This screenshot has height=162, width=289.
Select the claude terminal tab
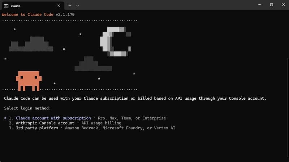coord(33,6)
